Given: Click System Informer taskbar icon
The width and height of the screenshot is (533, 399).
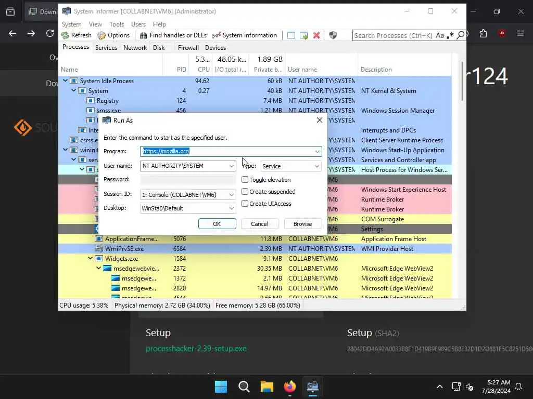Looking at the screenshot, I should point(313,387).
